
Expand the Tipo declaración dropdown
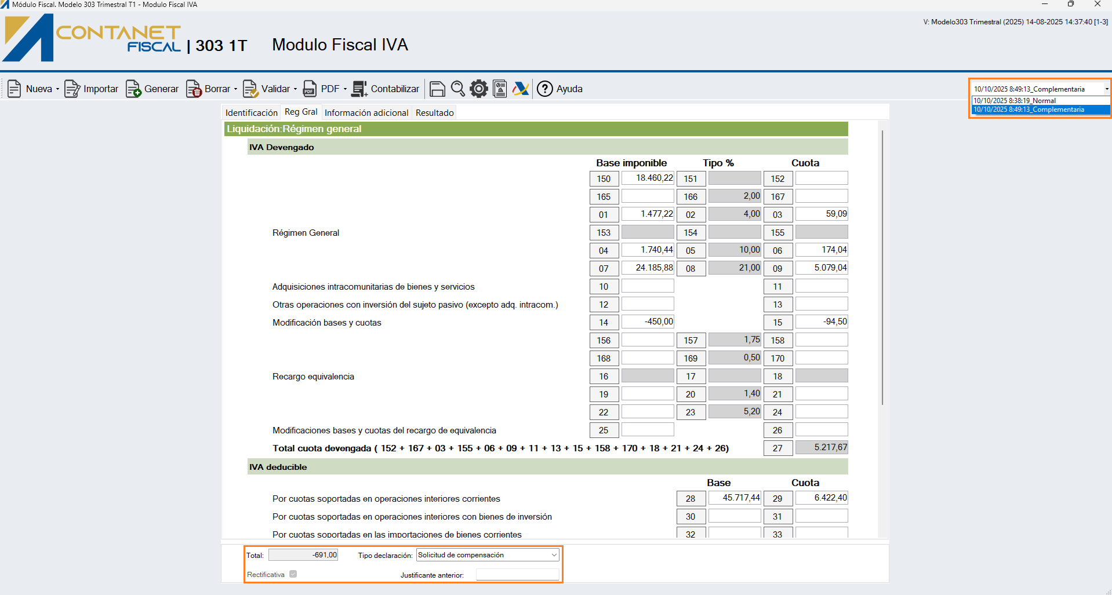554,555
